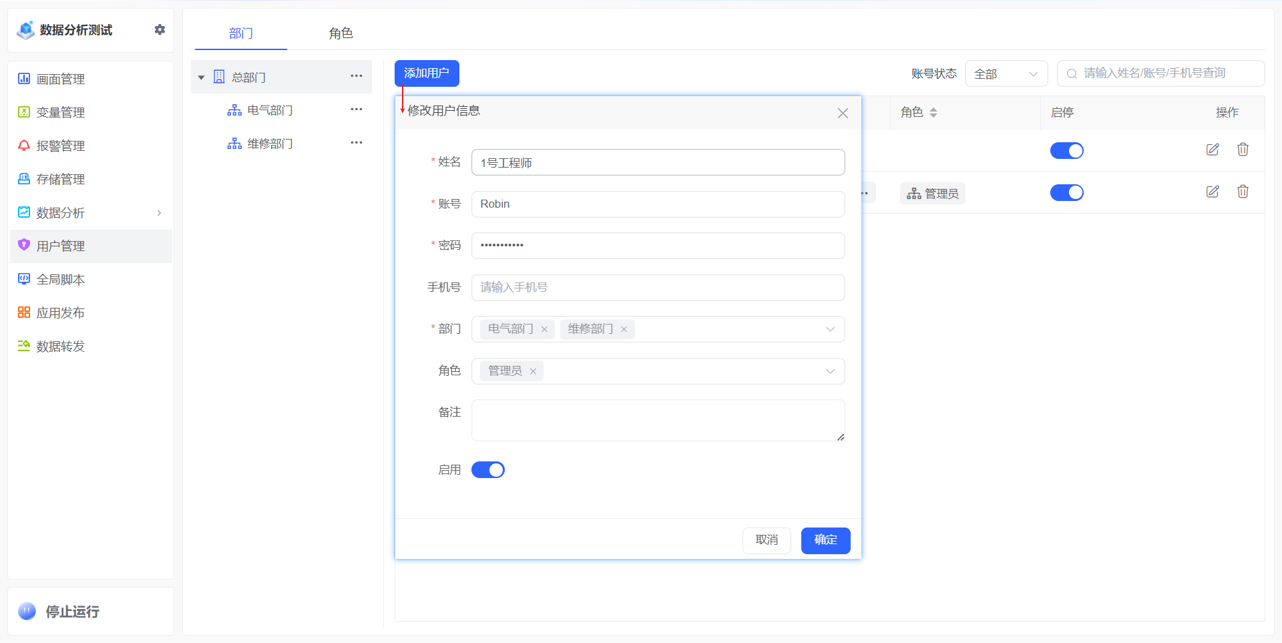1282x643 pixels.
Task: Click the user search input field
Action: [1160, 73]
